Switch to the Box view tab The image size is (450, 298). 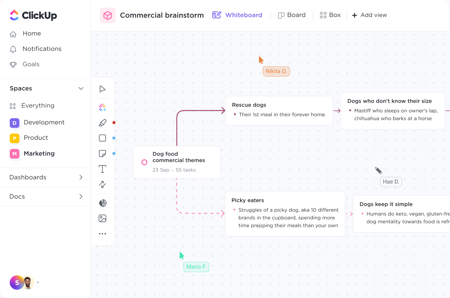(x=330, y=15)
